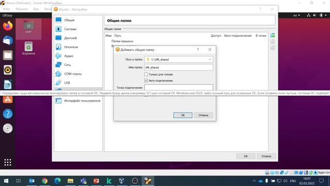Open Microsoft Teams from the Windows taskbar
The height and width of the screenshot is (186, 330).
point(84,181)
